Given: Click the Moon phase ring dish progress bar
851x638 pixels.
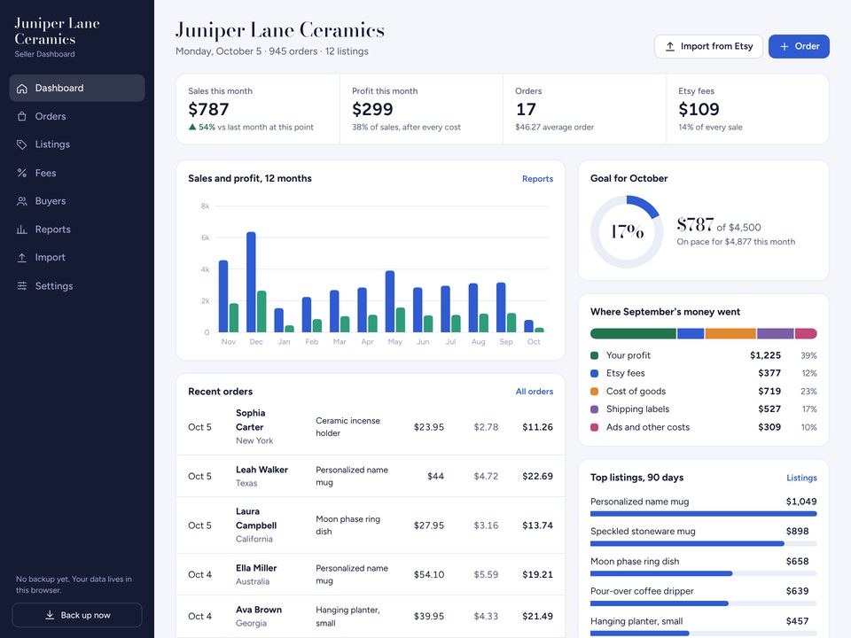Looking at the screenshot, I should tap(703, 573).
